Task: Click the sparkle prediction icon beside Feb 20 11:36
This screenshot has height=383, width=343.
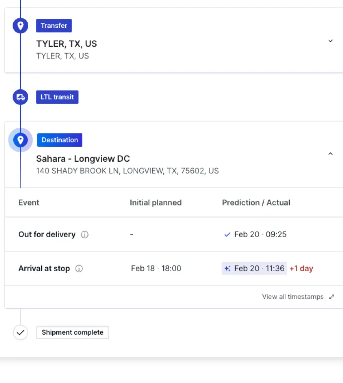Action: coord(227,268)
